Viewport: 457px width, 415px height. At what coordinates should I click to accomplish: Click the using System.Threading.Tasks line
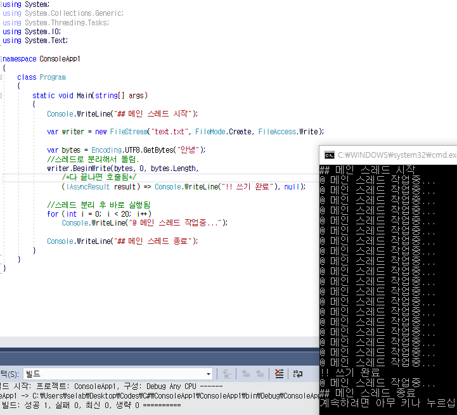[x=56, y=23]
